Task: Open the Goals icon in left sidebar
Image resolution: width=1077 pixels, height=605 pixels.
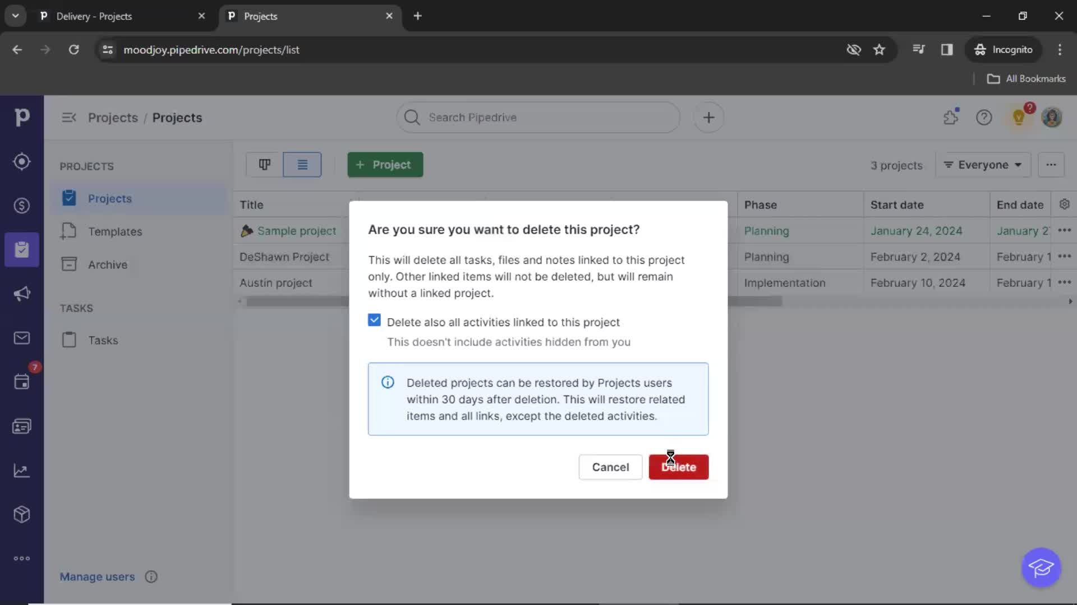Action: (21, 471)
